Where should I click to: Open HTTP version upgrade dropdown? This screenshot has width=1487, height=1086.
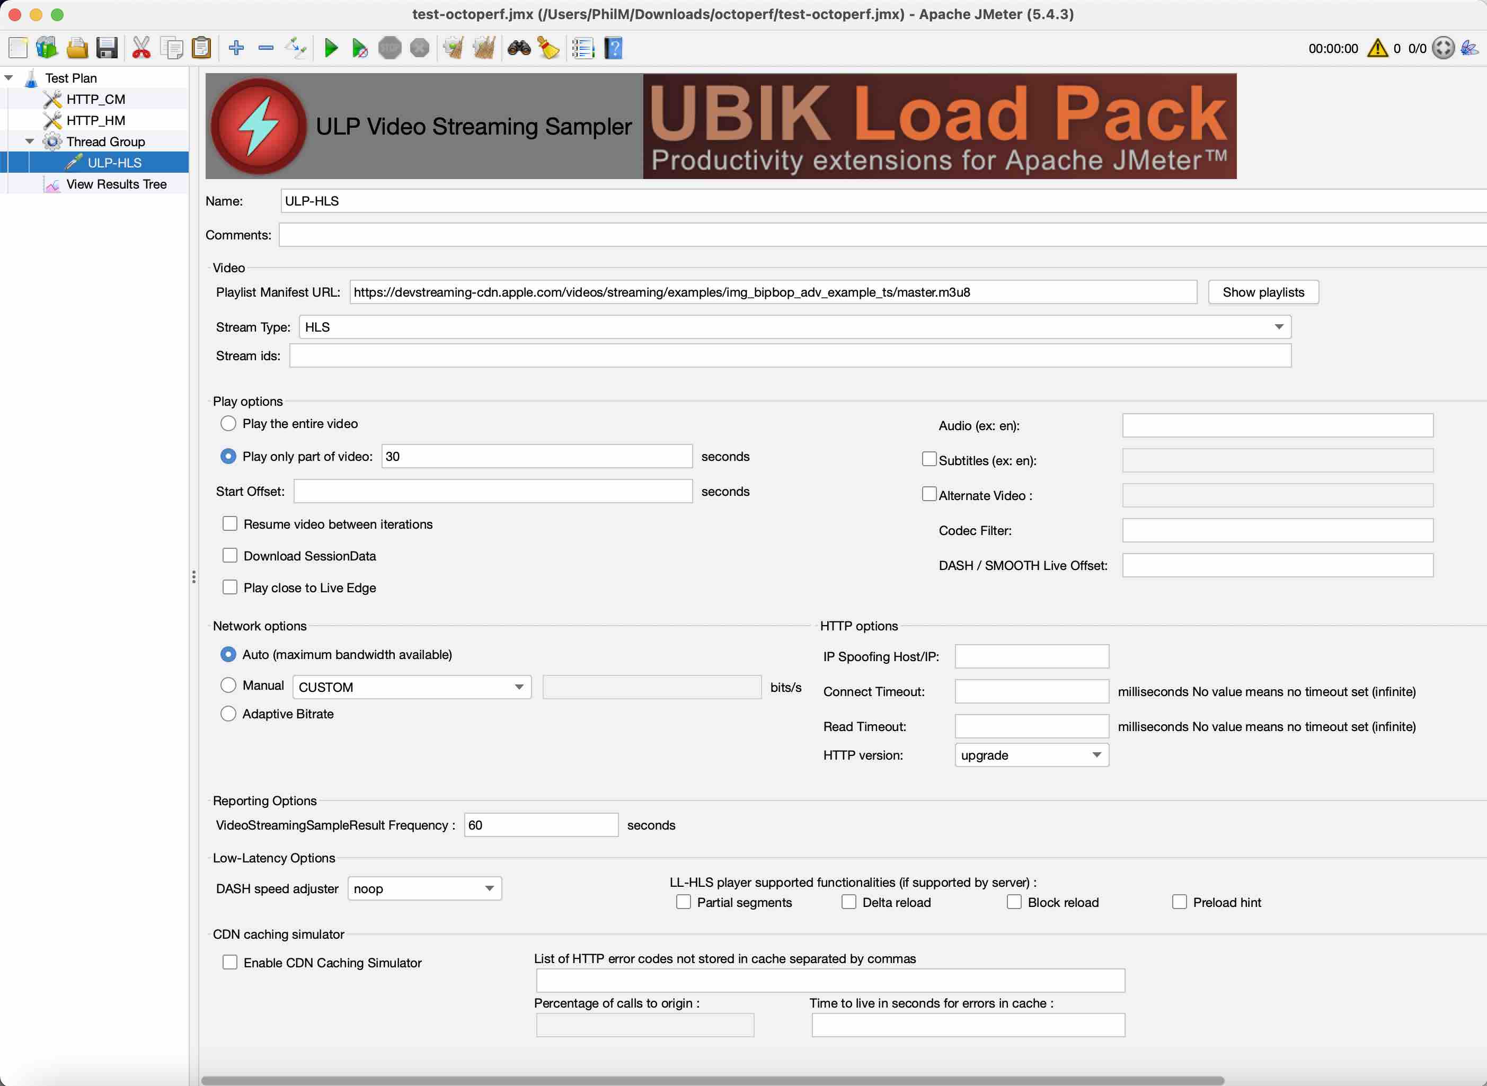click(1031, 755)
